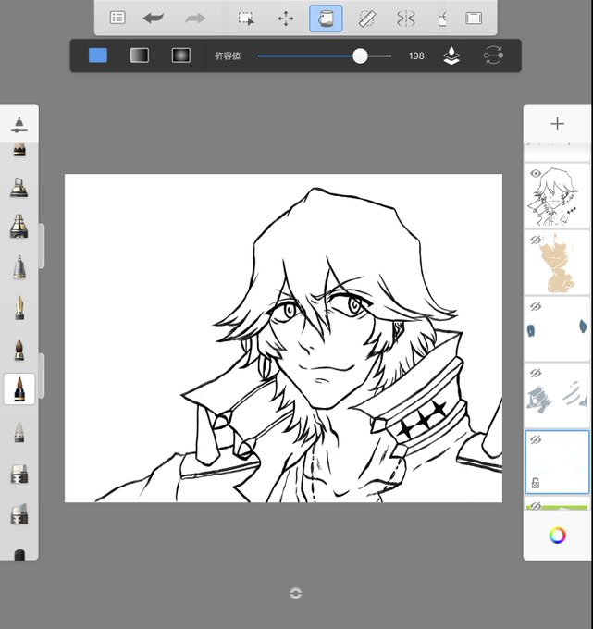Viewport: 593px width, 629px height.
Task: Select the pale grey pointed felt tip
Action: click(19, 432)
